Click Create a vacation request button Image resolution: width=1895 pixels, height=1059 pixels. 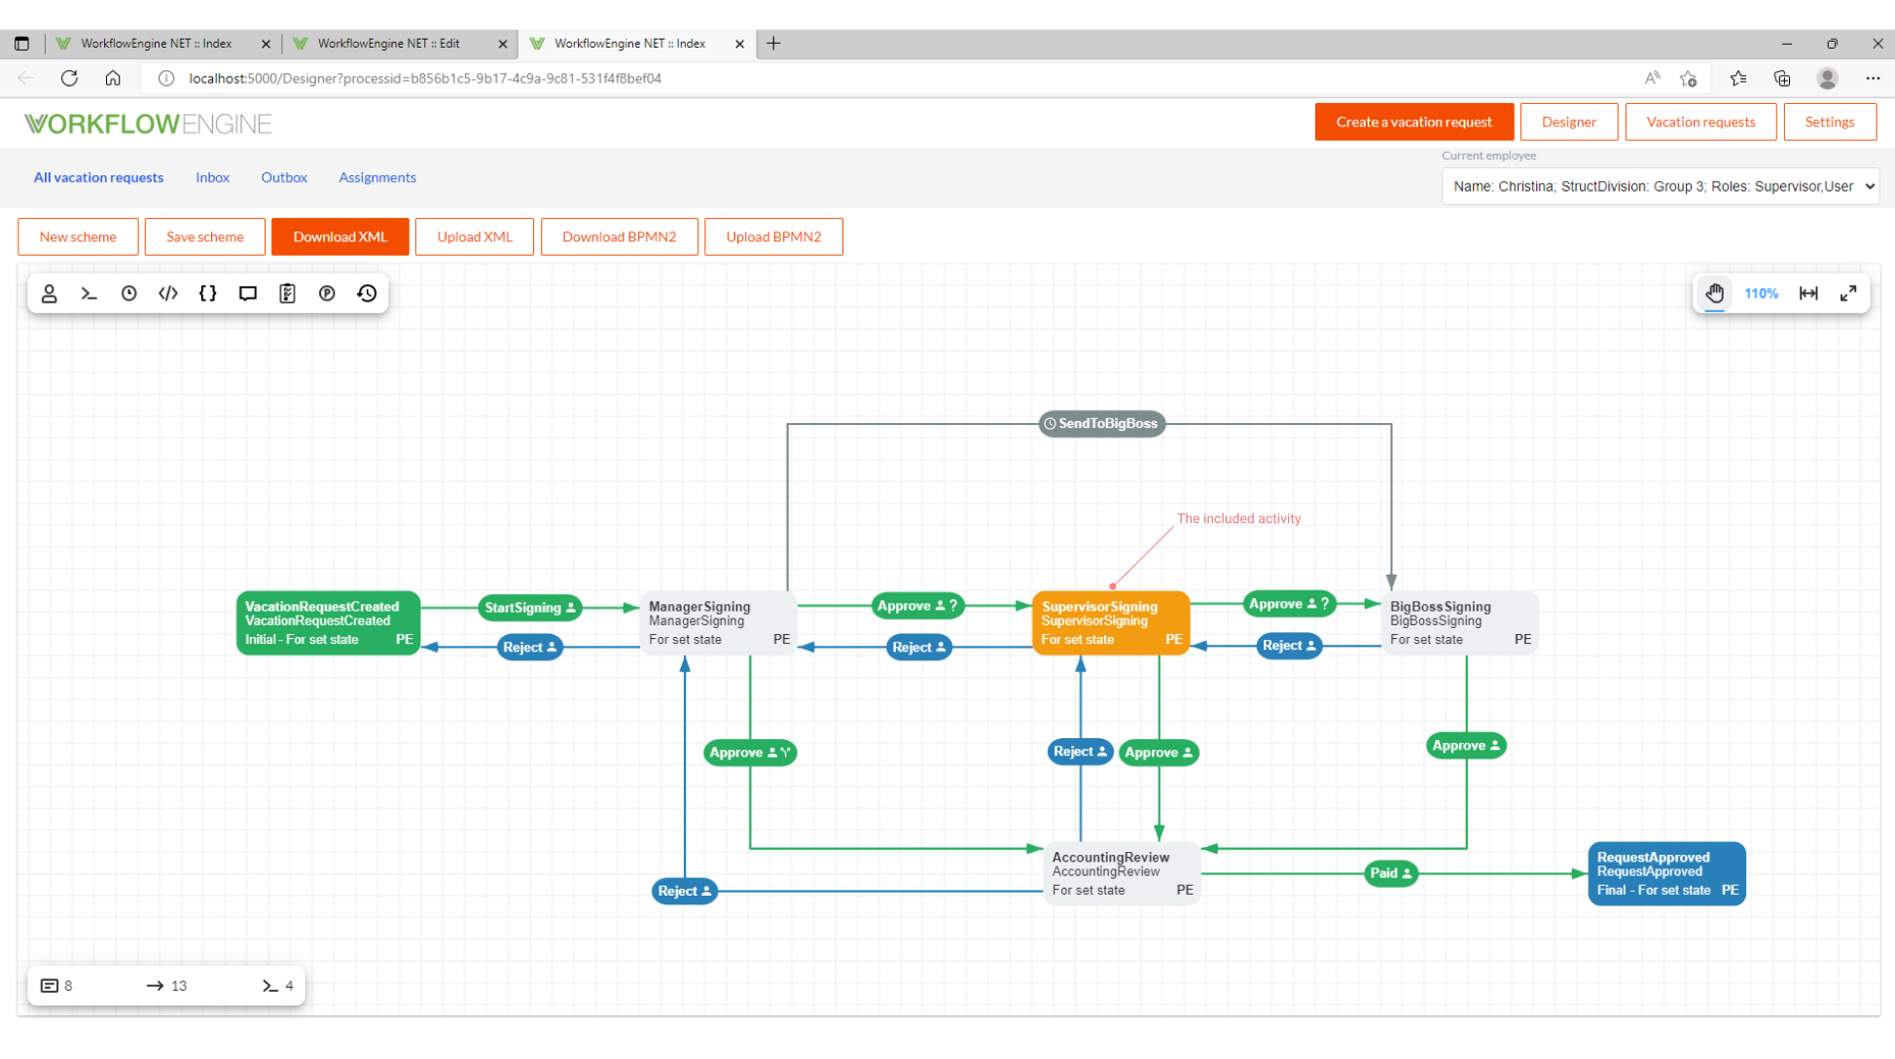coord(1413,122)
